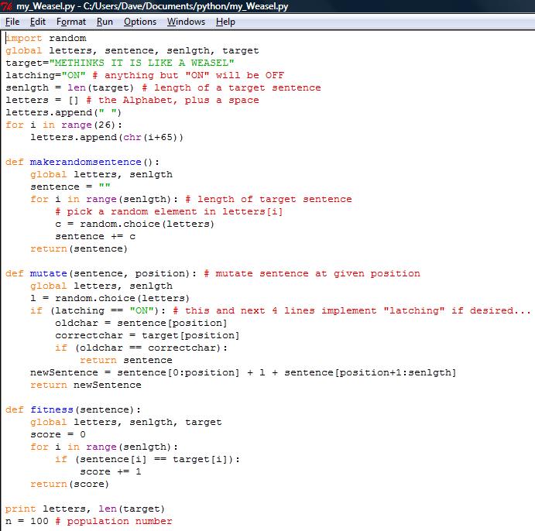Click the 'senlgth = len(target)' code
This screenshot has width=535, height=531.
point(70,88)
